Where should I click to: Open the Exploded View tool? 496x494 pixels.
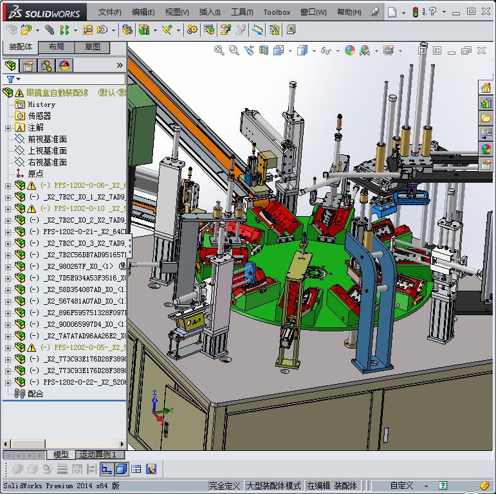(226, 30)
